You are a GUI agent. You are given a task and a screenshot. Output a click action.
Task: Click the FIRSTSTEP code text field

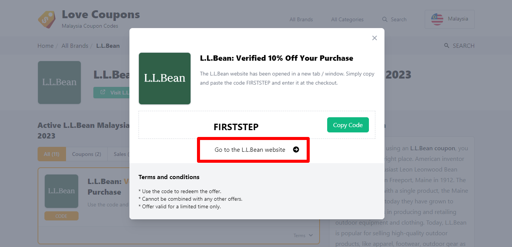pyautogui.click(x=236, y=127)
